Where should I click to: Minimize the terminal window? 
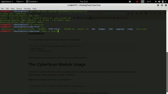(158, 5)
